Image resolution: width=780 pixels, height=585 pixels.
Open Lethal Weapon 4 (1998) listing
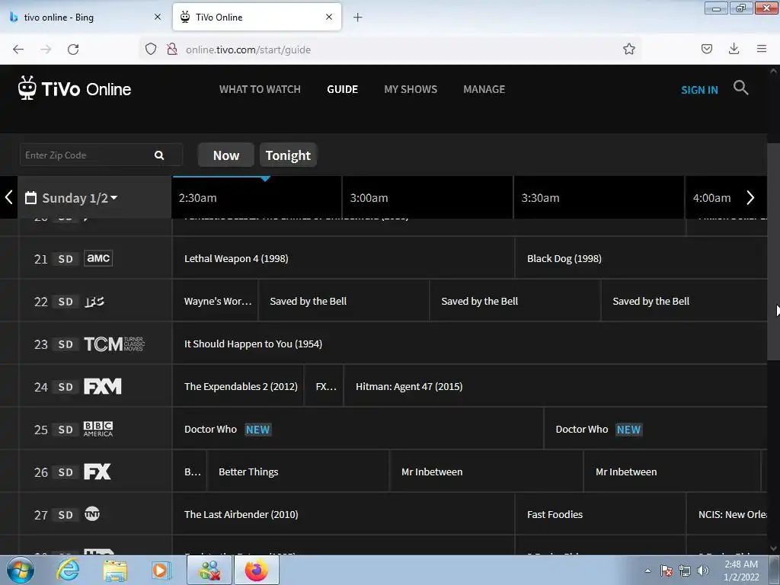[x=344, y=258]
